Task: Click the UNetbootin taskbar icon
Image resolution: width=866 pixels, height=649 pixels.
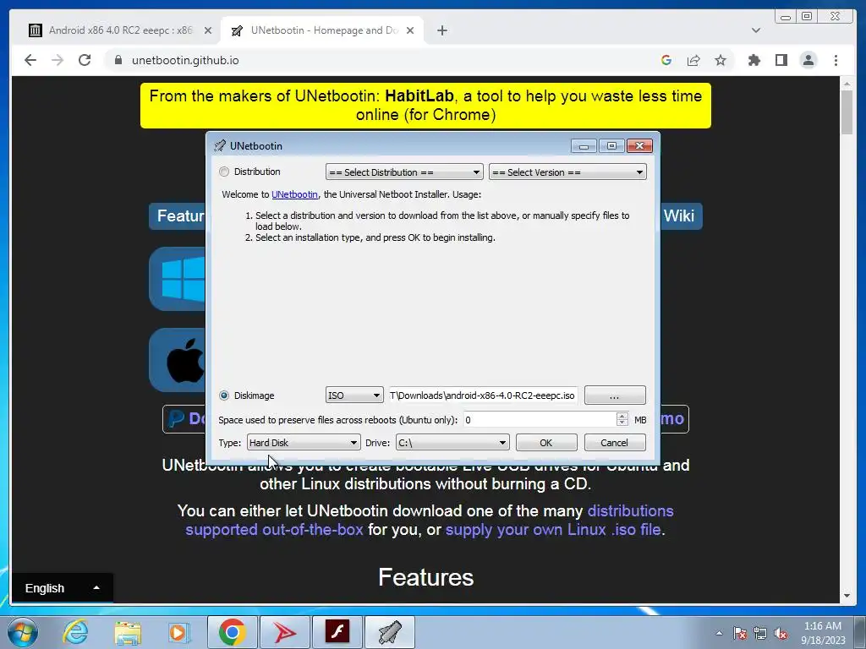Action: pyautogui.click(x=389, y=632)
